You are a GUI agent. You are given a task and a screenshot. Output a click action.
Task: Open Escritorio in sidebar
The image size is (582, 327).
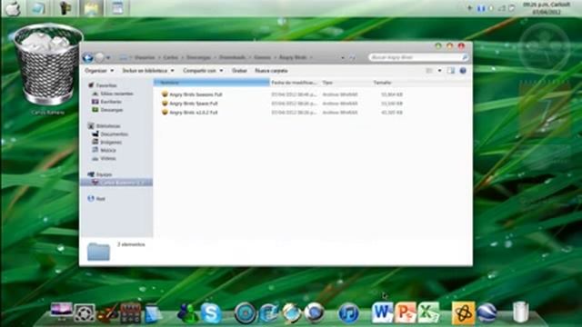point(111,102)
